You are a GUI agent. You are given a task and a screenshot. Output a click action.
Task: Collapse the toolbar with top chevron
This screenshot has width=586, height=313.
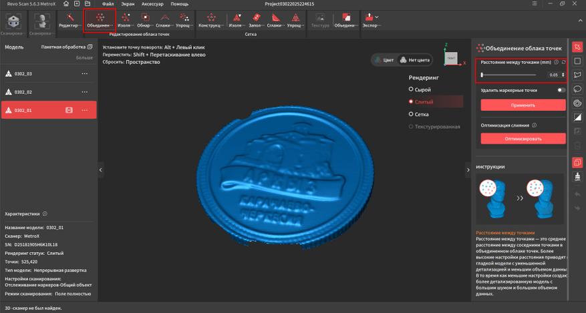pyautogui.click(x=581, y=21)
